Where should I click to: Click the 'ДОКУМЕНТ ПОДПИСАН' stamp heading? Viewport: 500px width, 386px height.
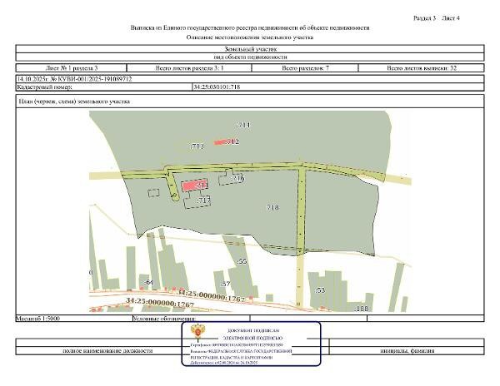(253, 331)
